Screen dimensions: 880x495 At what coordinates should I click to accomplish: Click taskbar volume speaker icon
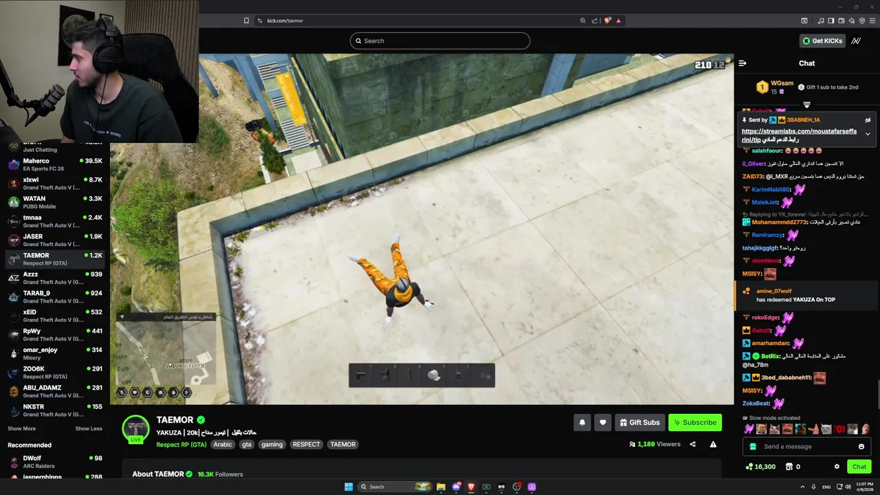point(847,487)
